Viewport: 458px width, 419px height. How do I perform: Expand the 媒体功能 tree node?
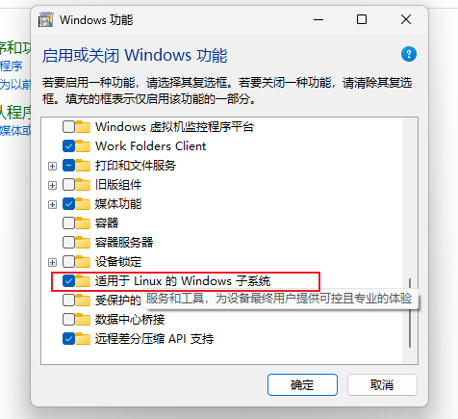click(52, 204)
